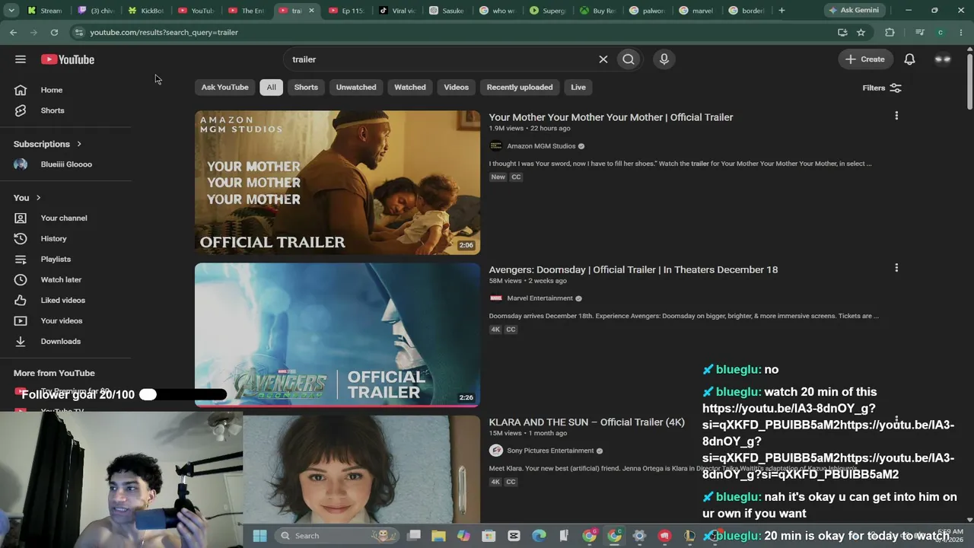The width and height of the screenshot is (974, 548).
Task: Switch to the KickBot tab
Action: click(146, 11)
